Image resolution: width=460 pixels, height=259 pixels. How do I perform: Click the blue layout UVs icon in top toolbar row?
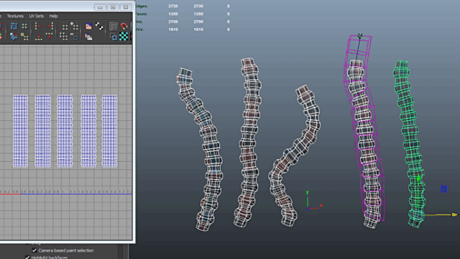point(14,27)
